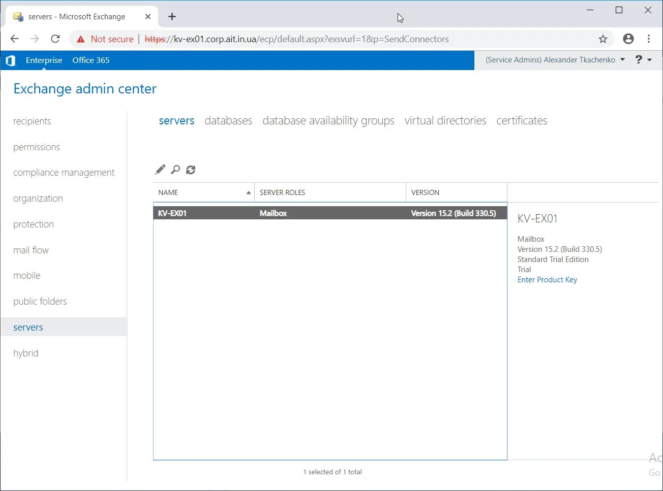Screen dimensions: 663x491
Task: Open hybrid in the left navigation
Action: 26,353
